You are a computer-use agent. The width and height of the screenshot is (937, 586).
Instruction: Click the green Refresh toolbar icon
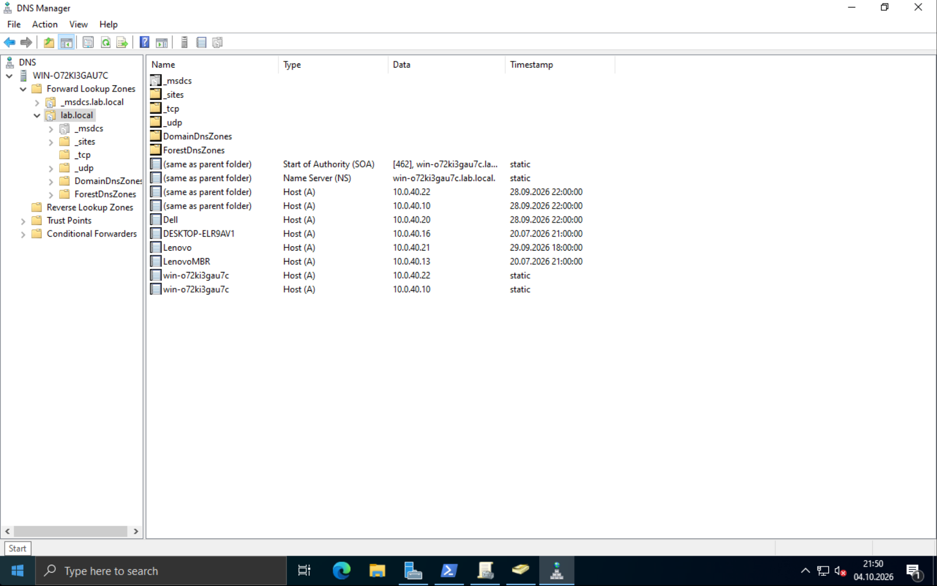click(106, 42)
